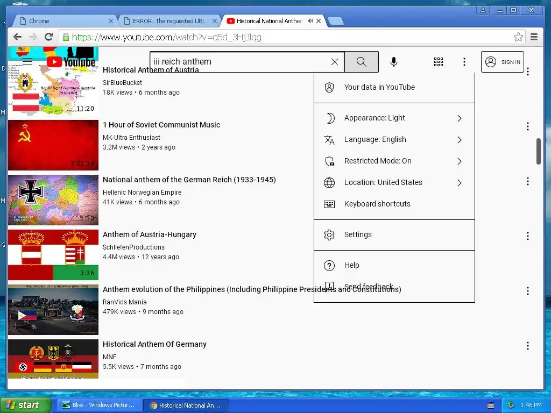Viewport: 551px width, 413px height.
Task: Reload the page with the refresh icon
Action: point(49,37)
